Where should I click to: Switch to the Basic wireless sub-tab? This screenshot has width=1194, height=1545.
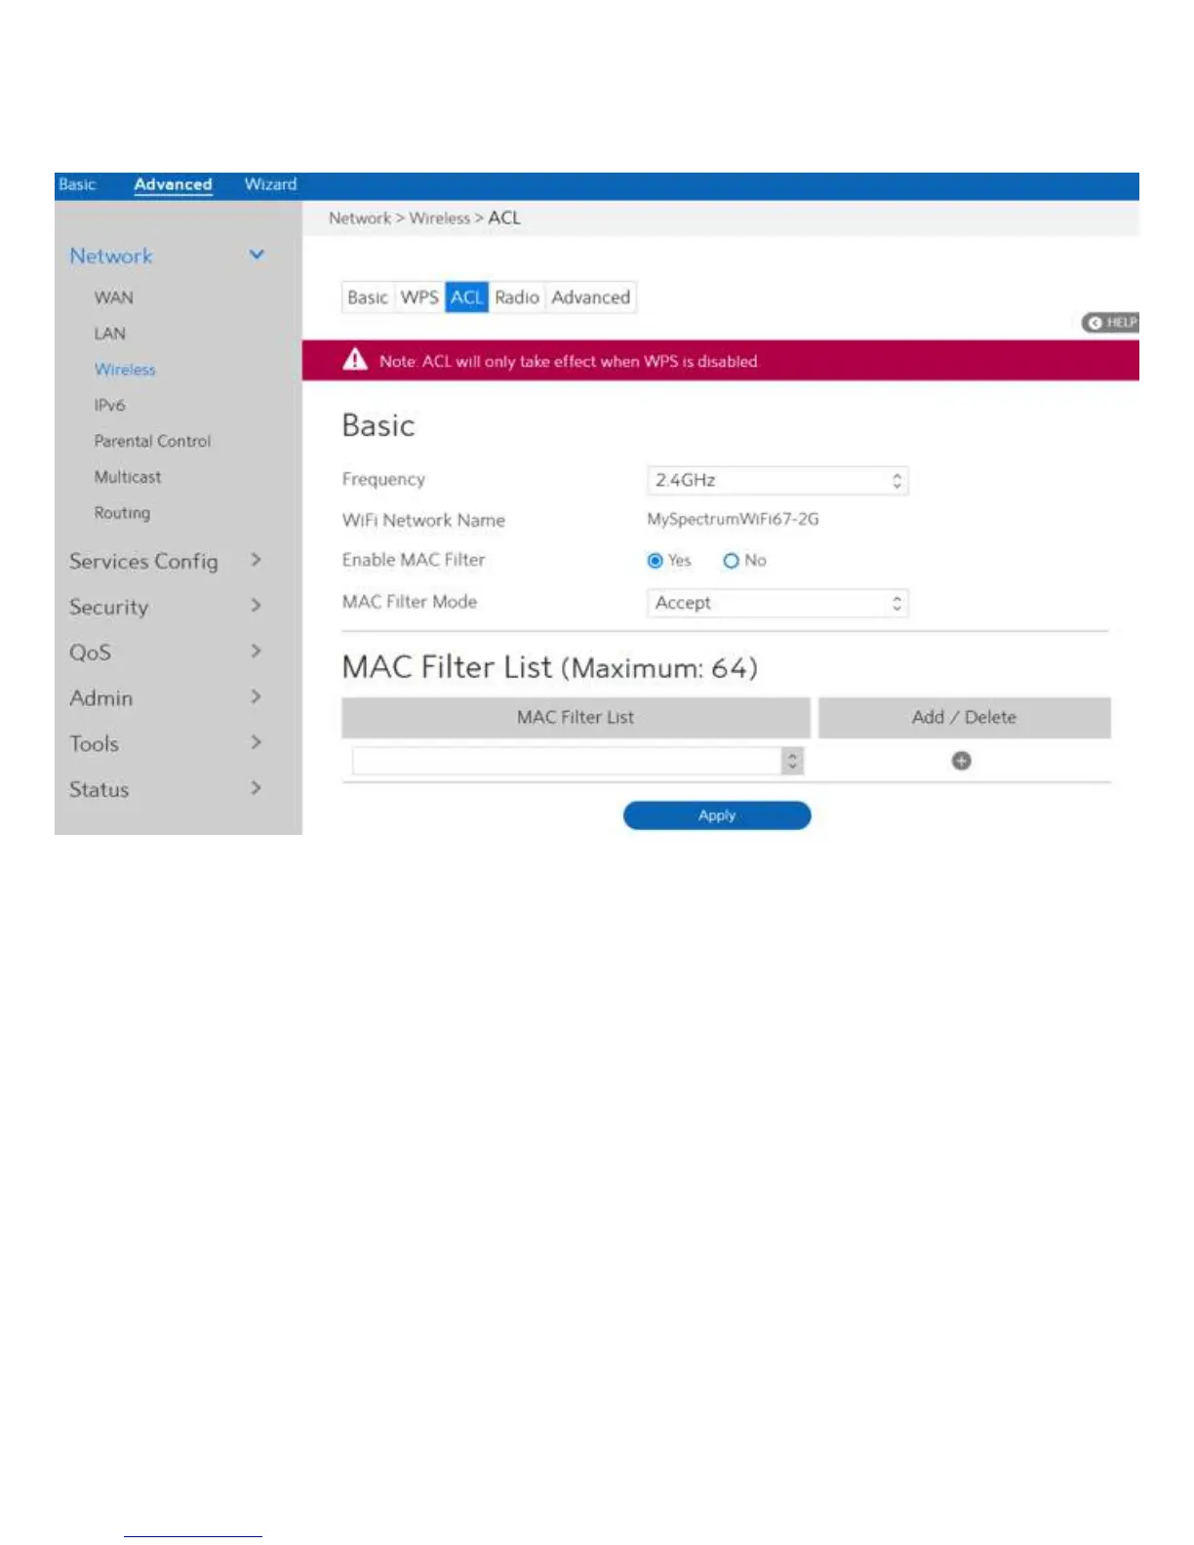[x=368, y=297]
